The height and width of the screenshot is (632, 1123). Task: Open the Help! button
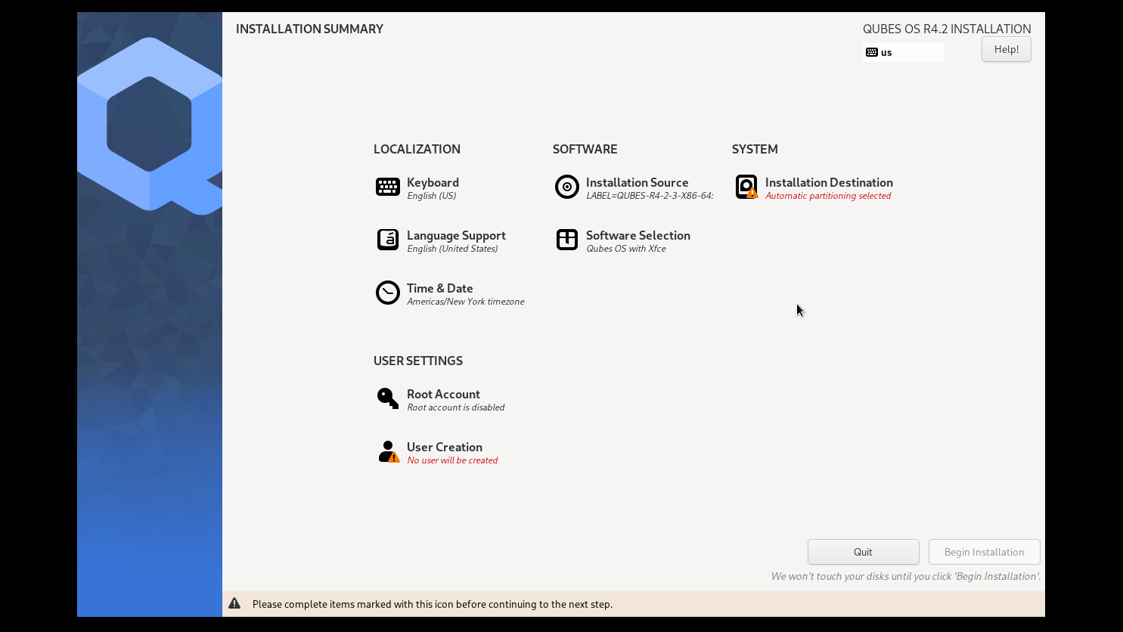[1007, 49]
